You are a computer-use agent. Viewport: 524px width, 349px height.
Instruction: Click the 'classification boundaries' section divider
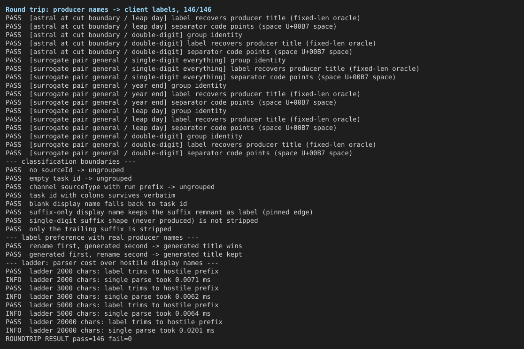[x=70, y=162]
